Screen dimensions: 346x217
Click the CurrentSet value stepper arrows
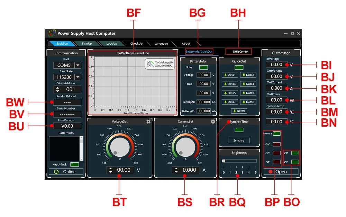point(176,170)
